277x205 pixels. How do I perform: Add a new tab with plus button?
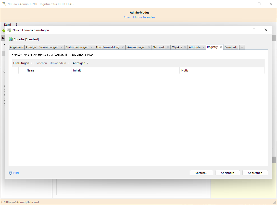[x=242, y=47]
